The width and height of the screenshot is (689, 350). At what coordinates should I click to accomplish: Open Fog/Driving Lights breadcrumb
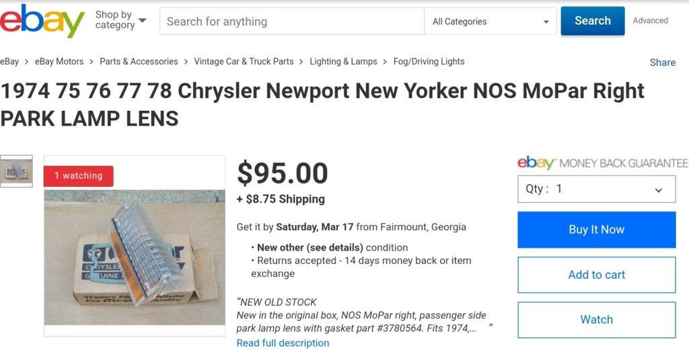click(x=429, y=61)
